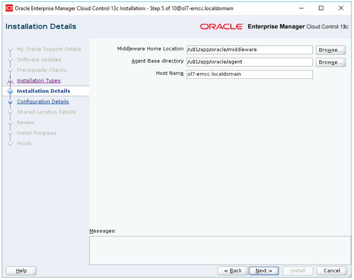
Task: Click the Finish step bullet marker
Action: (x=10, y=144)
